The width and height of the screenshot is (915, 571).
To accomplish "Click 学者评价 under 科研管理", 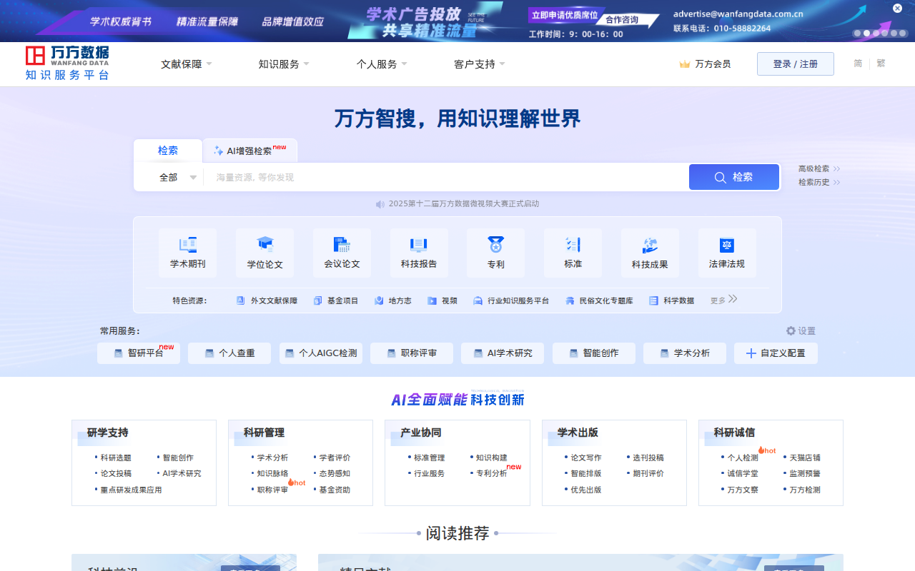I will (x=335, y=458).
